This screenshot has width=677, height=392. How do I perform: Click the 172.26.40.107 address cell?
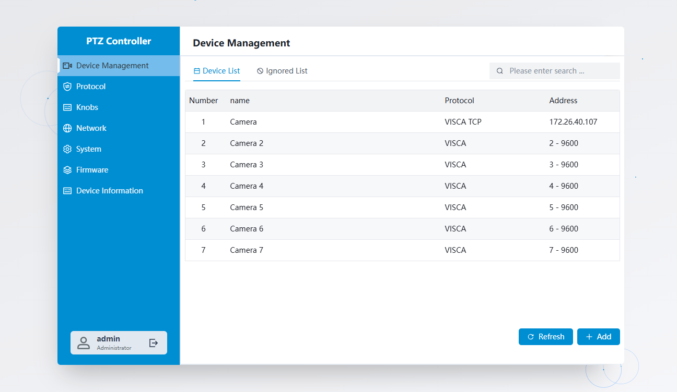tap(573, 122)
